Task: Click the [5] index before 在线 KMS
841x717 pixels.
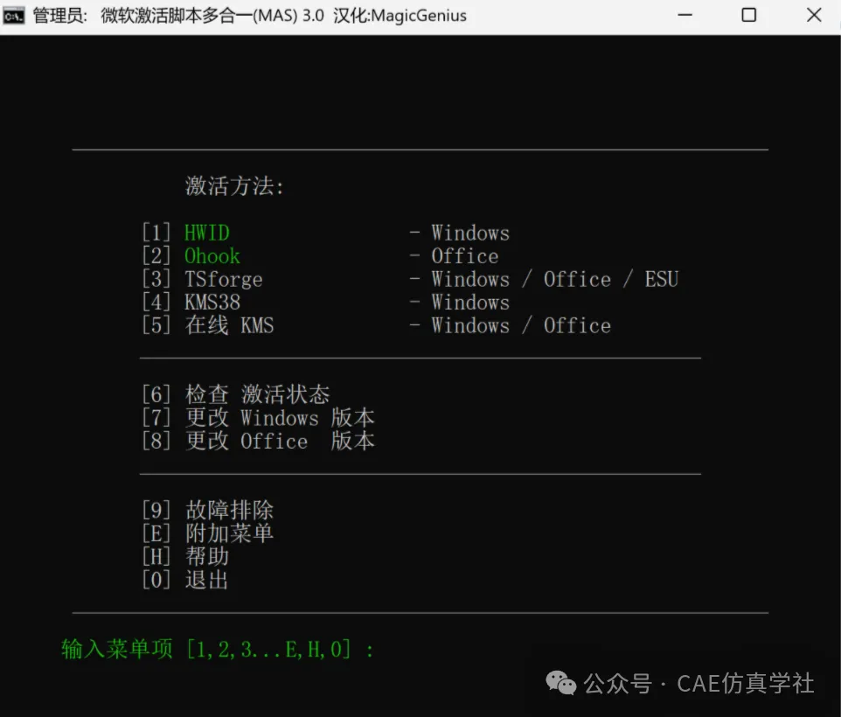Action: 156,325
